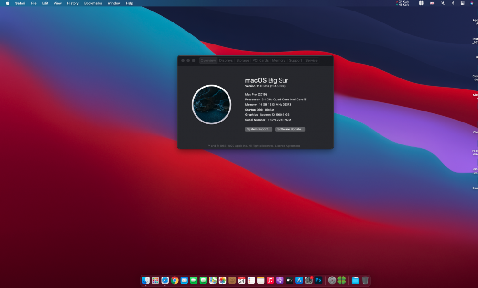Select the Overview tab
The height and width of the screenshot is (288, 478).
208,60
